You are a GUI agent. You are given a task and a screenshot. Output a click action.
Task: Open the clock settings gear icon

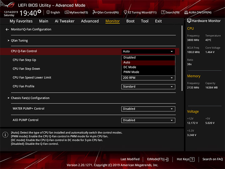pyautogui.click(x=39, y=11)
